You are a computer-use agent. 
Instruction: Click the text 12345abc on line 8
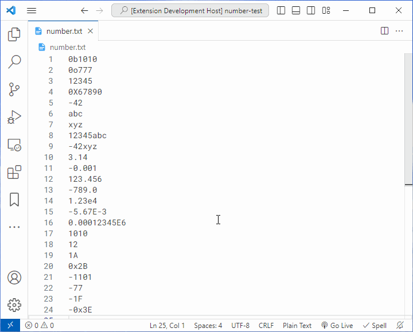[87, 135]
